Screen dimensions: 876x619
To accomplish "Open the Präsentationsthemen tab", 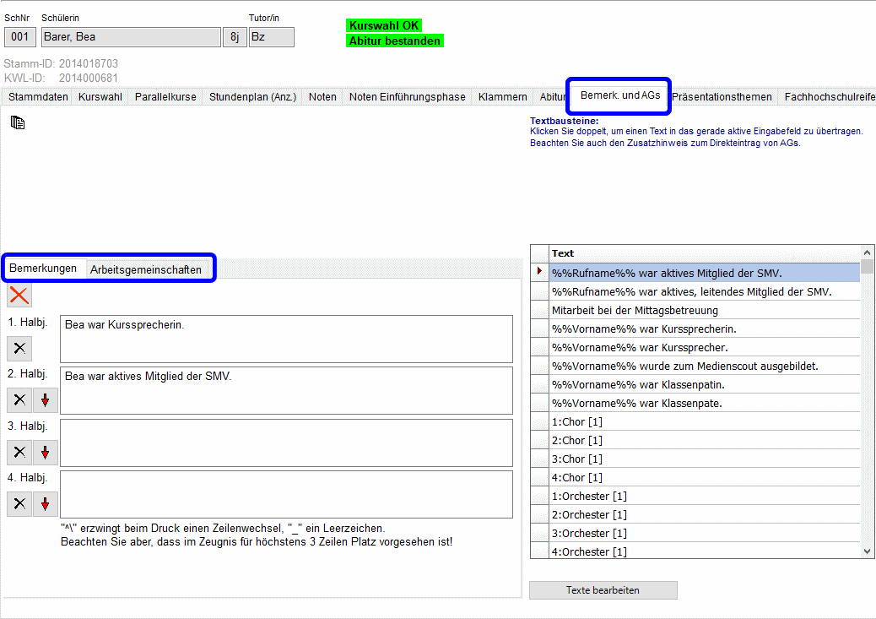I will pos(722,97).
